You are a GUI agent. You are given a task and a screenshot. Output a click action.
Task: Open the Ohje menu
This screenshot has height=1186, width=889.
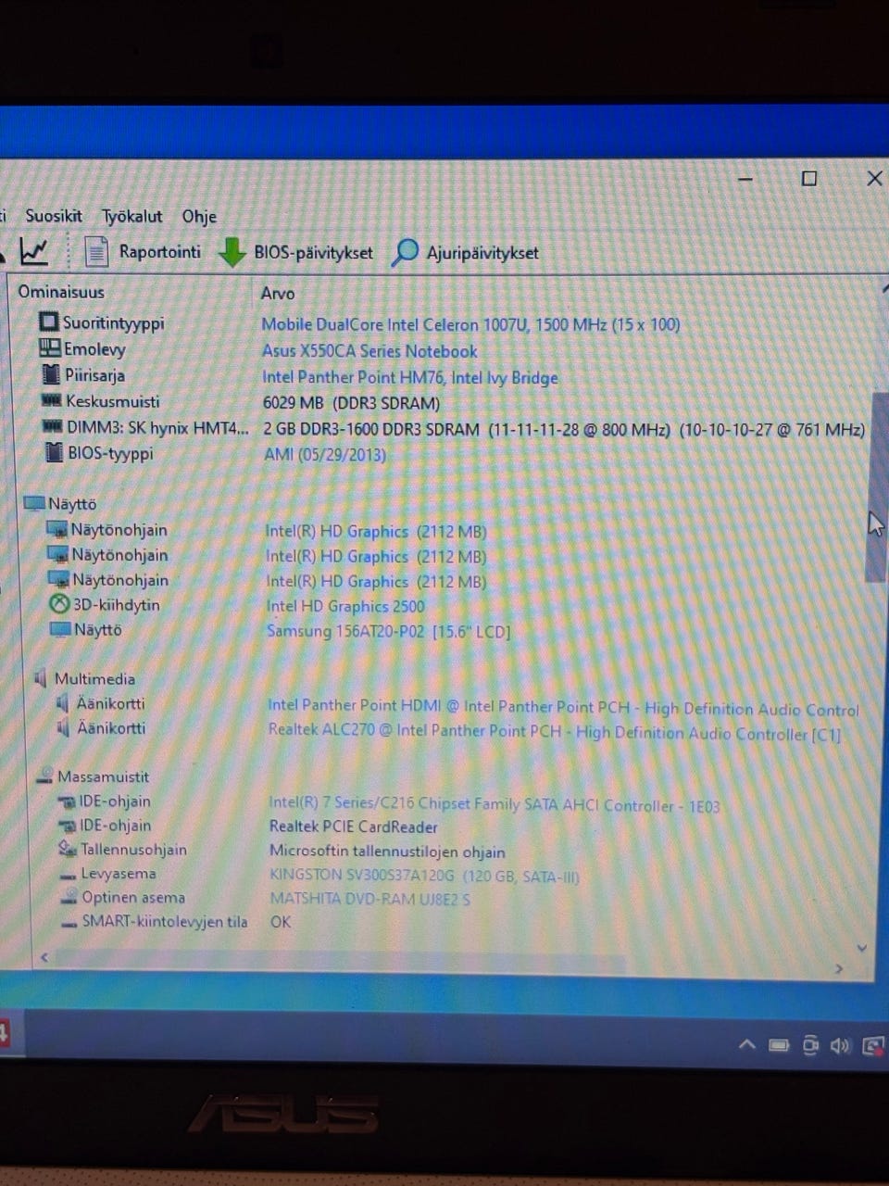199,216
